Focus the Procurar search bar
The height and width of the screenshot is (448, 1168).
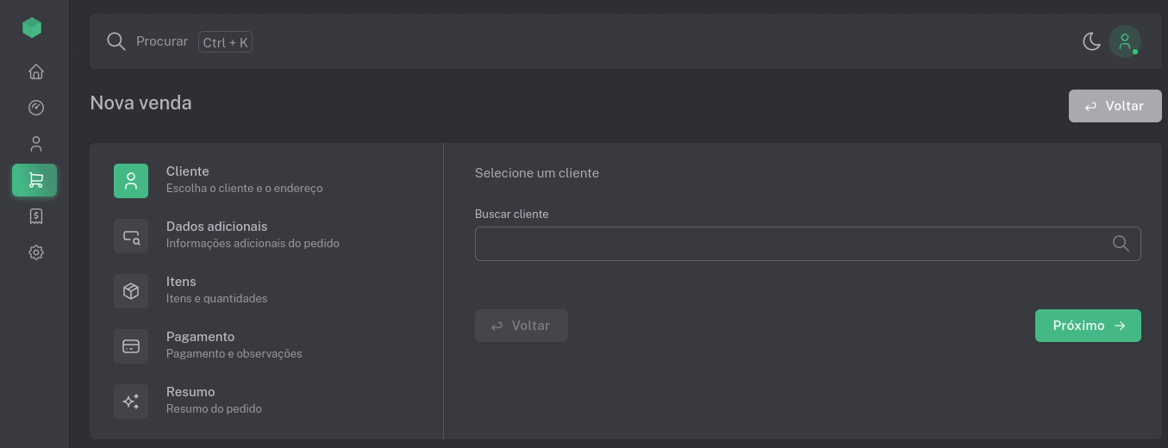tap(517, 41)
